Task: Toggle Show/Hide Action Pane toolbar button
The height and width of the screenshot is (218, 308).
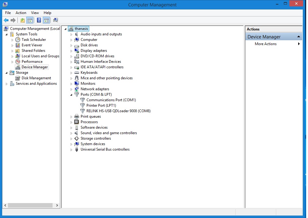Action: point(46,20)
